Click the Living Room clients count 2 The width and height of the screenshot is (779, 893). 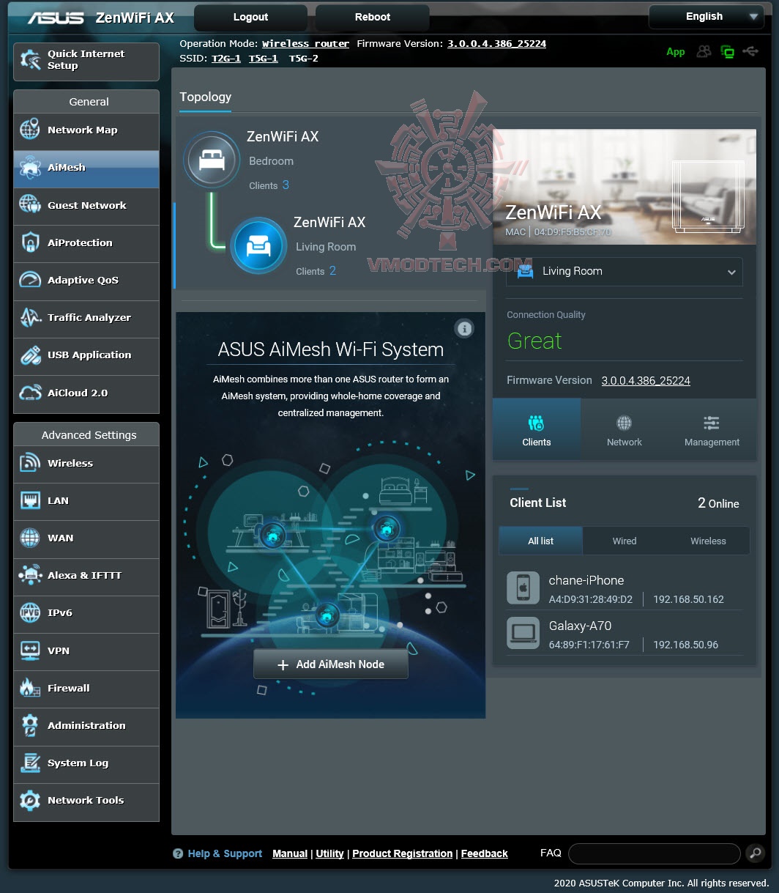click(332, 271)
